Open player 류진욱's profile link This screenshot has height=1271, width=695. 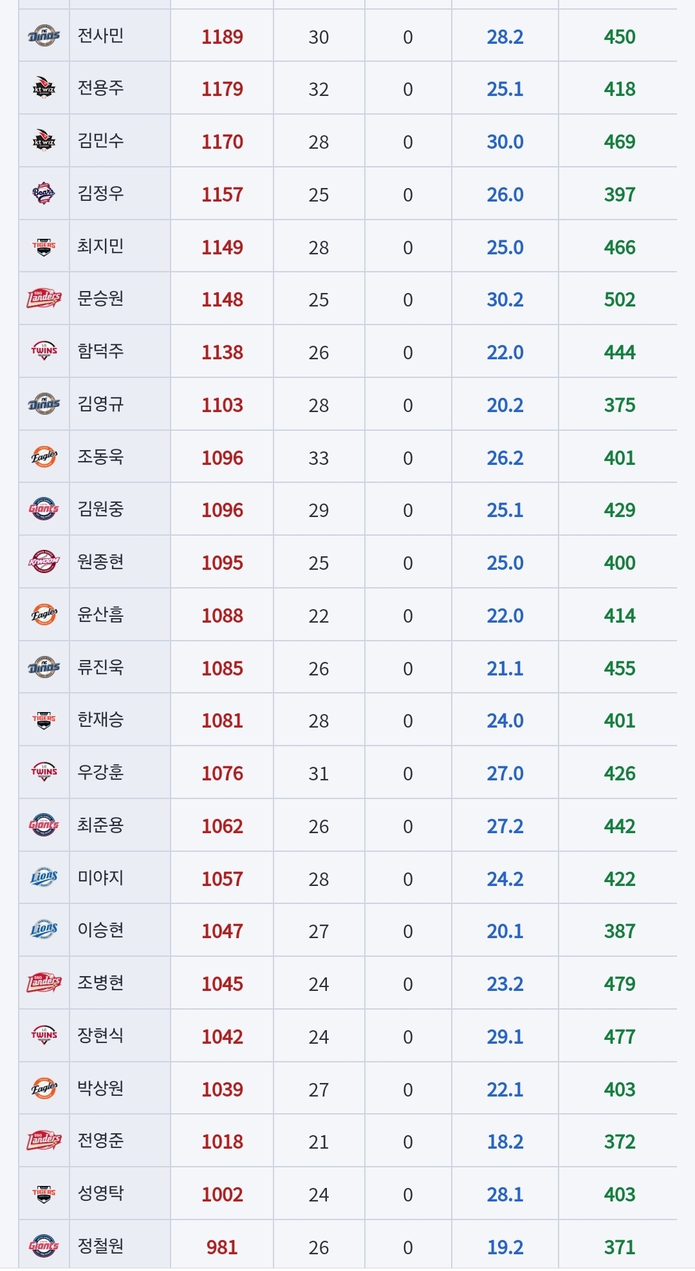point(100,668)
